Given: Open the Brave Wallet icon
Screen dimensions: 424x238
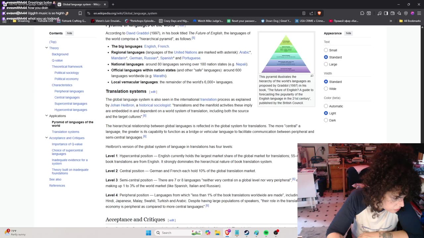Looking at the screenshot, I should pyautogui.click(x=393, y=13).
